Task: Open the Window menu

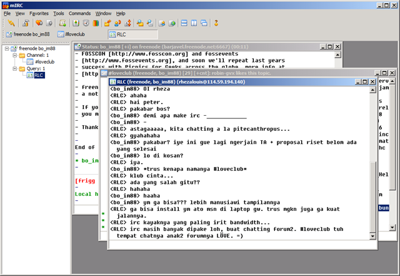Action: [x=103, y=14]
